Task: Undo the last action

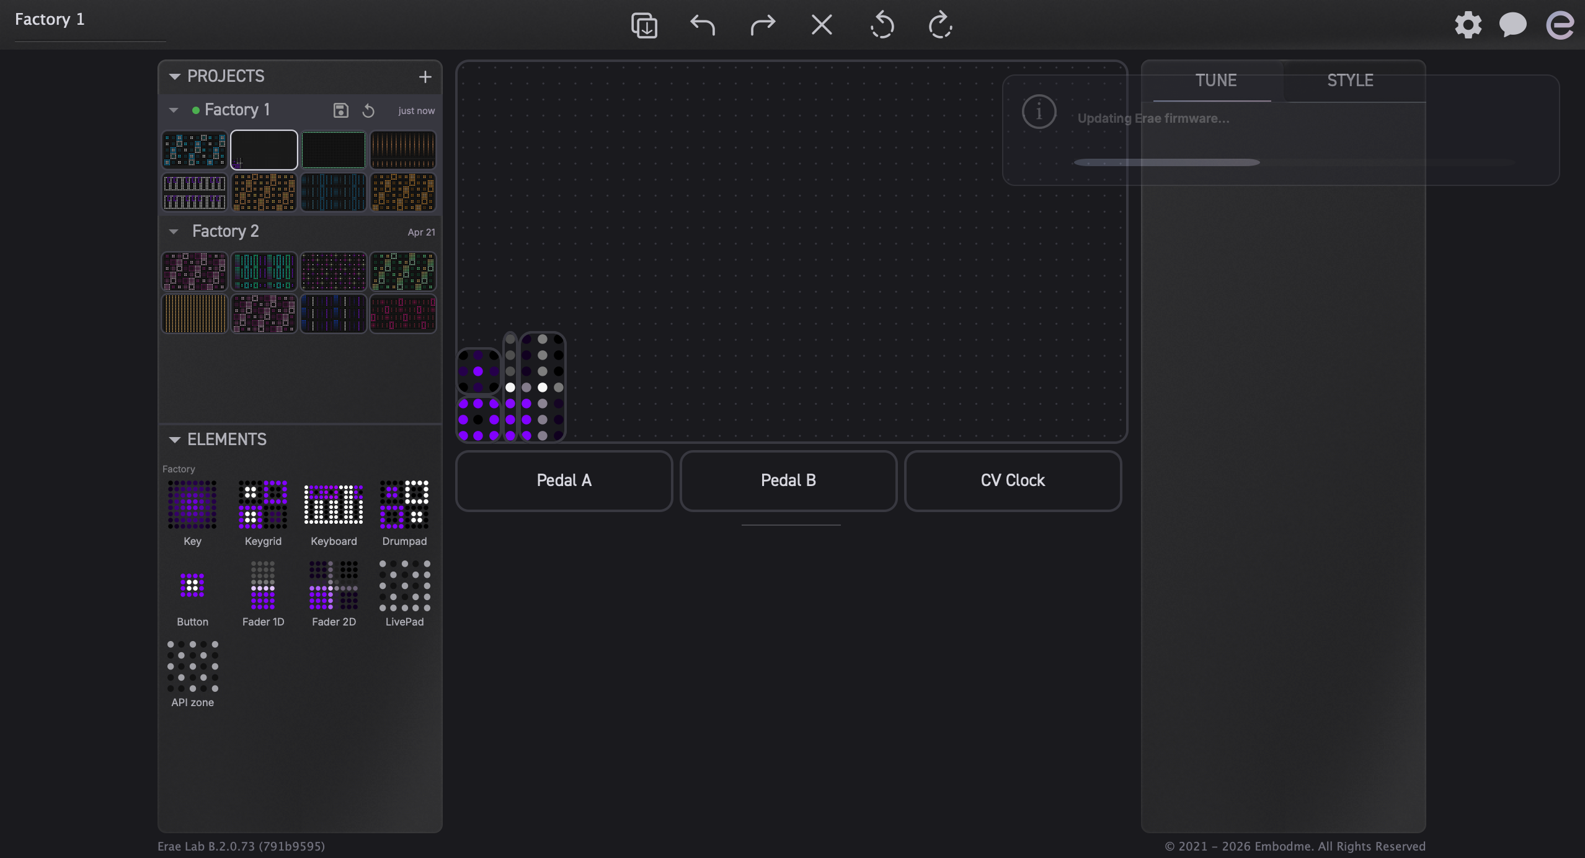Action: click(703, 25)
